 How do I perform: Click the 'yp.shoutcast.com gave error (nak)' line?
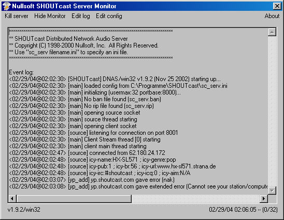(92, 180)
